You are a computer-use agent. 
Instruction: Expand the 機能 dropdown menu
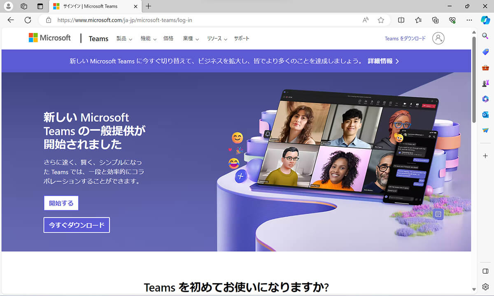[x=148, y=38]
